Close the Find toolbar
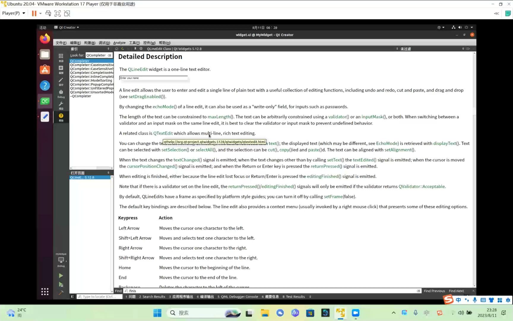 [473, 291]
